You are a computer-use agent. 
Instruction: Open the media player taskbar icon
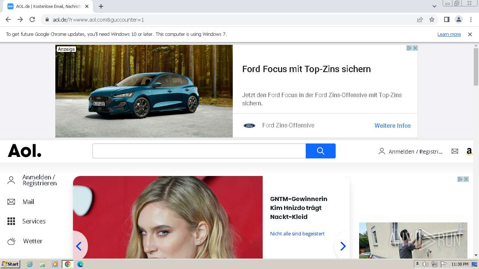[x=55, y=264]
